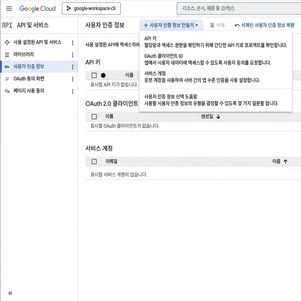Click black status dot in API 키 header
Image resolution: width=301 pixels, height=301 pixels.
pyautogui.click(x=103, y=76)
